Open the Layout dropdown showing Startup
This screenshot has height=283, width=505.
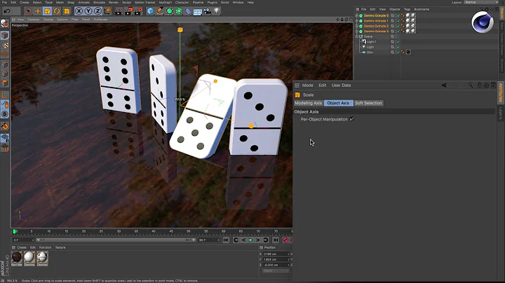[481, 2]
